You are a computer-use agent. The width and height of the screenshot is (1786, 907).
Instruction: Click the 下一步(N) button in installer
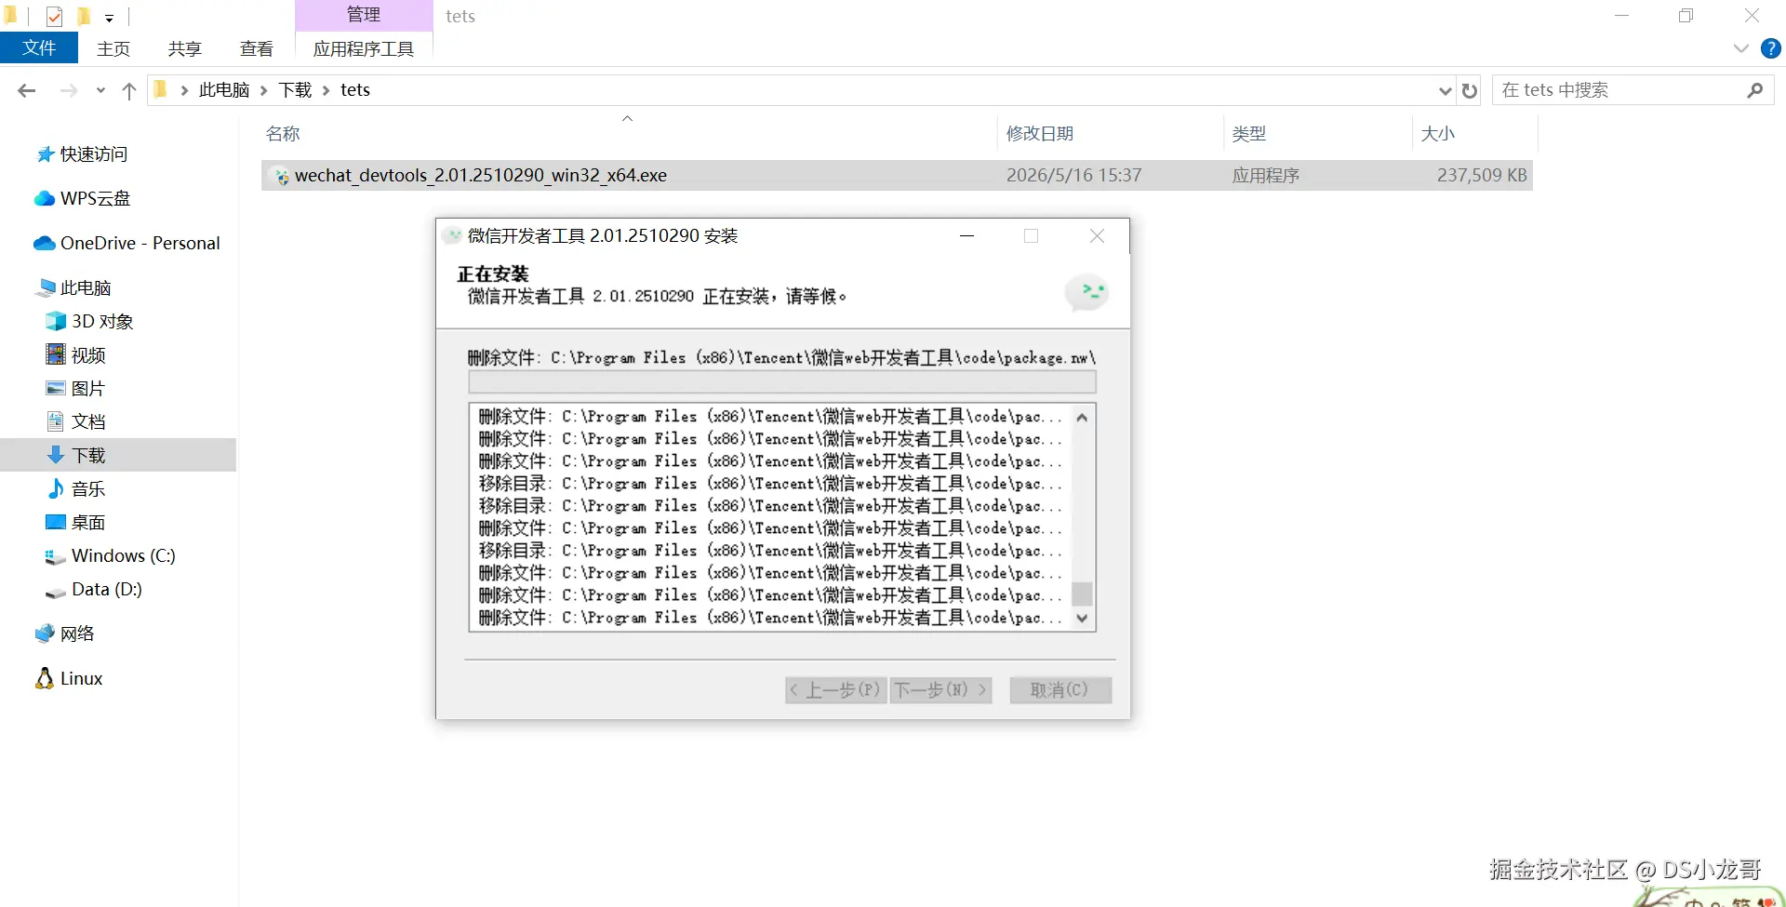coord(940,689)
